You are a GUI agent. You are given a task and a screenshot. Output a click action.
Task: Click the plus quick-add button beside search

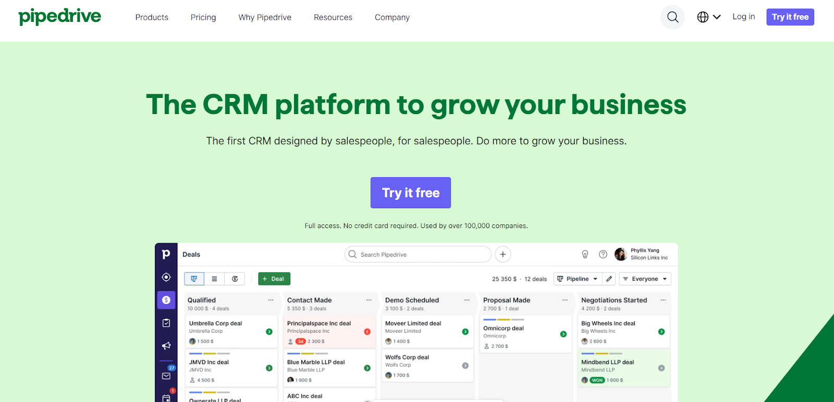[x=503, y=255]
